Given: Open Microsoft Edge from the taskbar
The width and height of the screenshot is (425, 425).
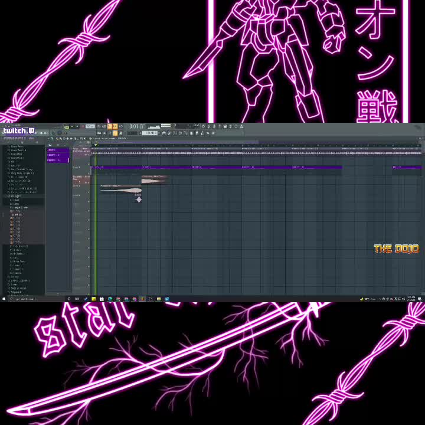Looking at the screenshot, I should coord(110,299).
